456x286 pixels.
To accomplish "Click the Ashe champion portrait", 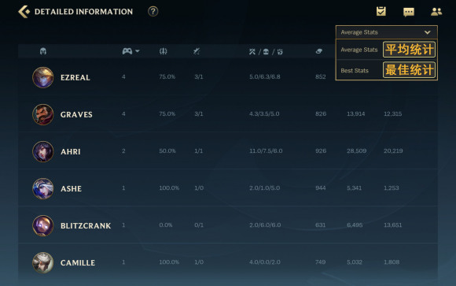I will (43, 188).
